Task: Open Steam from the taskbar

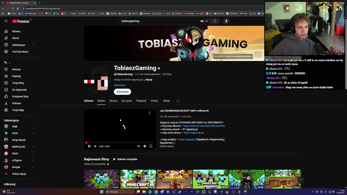Action: pos(180,192)
